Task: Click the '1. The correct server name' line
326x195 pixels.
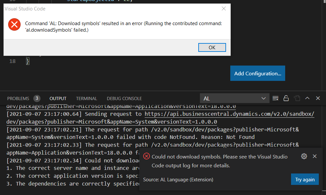Action: (73, 168)
